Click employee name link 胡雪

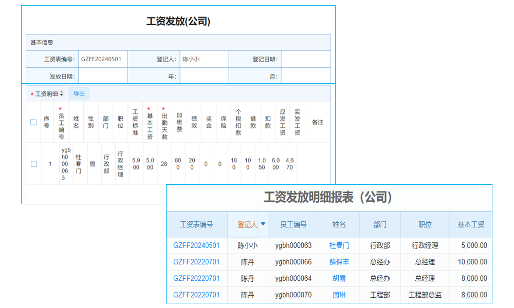339,278
